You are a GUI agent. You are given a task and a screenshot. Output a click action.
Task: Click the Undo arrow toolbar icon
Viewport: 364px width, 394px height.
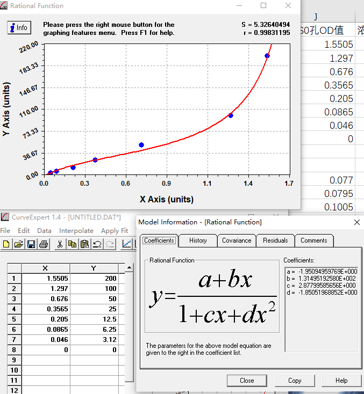pyautogui.click(x=97, y=244)
